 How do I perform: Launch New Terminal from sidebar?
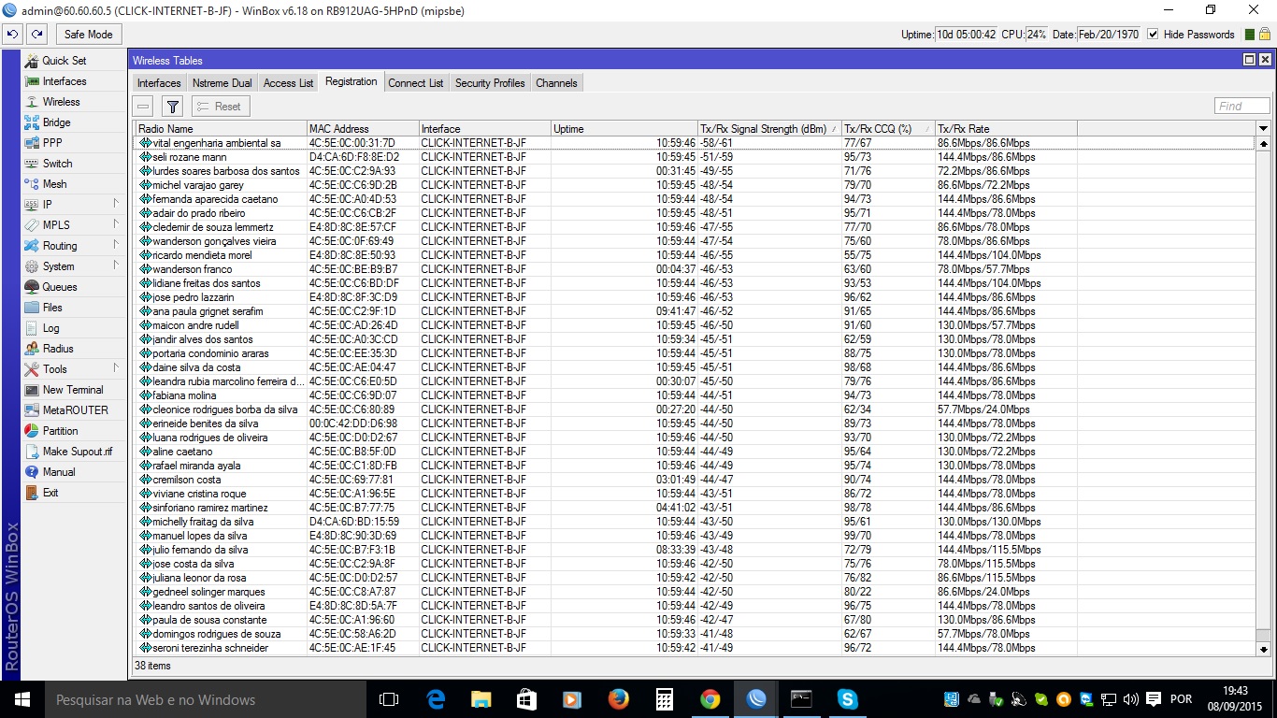(x=73, y=390)
